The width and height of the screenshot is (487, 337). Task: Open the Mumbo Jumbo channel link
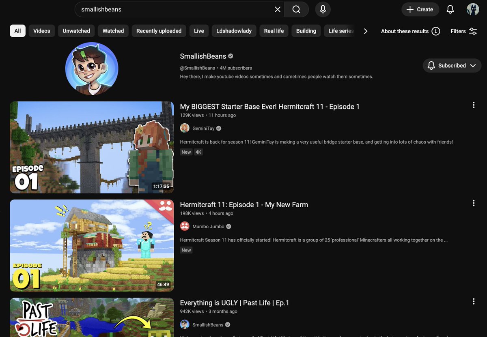tap(209, 227)
